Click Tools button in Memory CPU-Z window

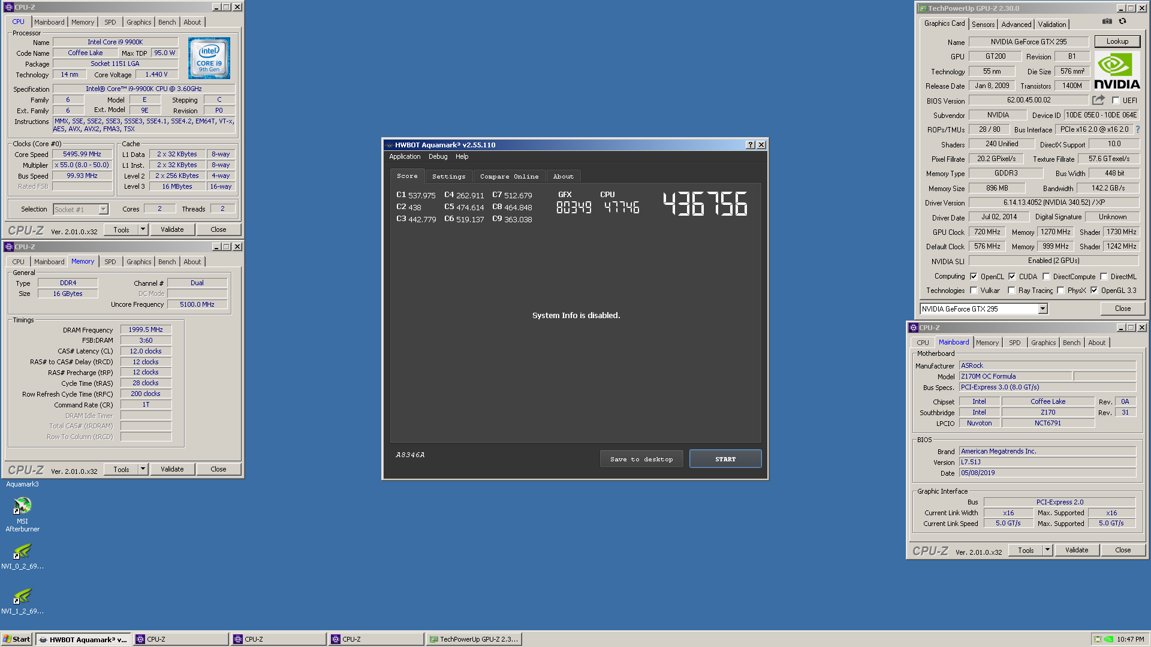pyautogui.click(x=121, y=469)
